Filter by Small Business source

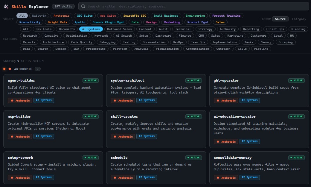point(166,15)
